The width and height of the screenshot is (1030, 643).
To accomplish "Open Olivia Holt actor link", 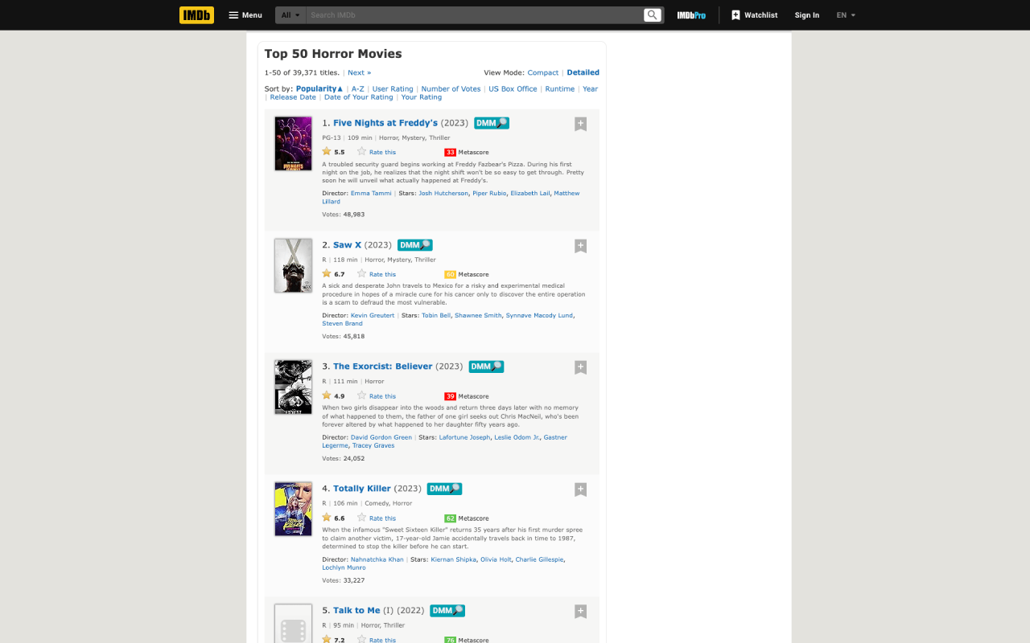I will [x=496, y=559].
